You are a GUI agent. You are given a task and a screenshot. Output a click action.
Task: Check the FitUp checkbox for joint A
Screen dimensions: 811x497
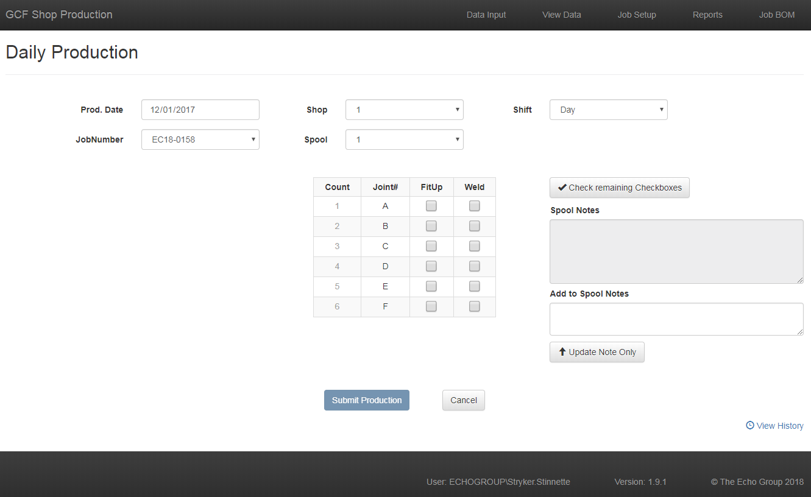coord(431,206)
